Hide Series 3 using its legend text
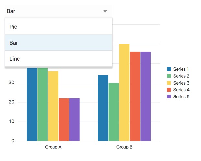 point(181,83)
